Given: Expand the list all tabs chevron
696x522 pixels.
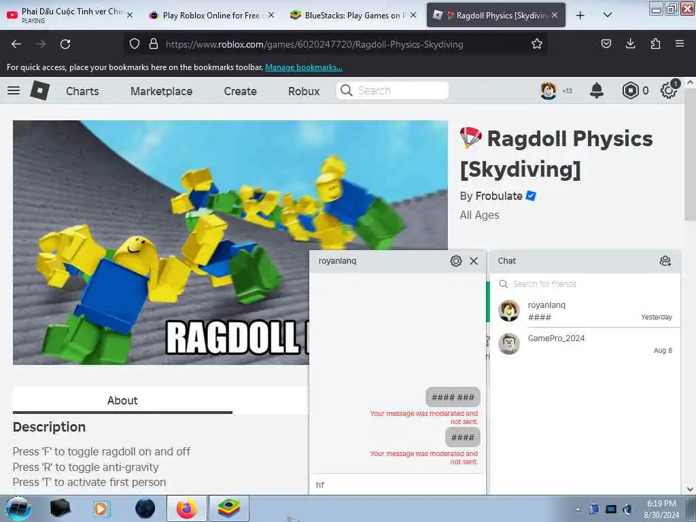Looking at the screenshot, I should (x=608, y=15).
